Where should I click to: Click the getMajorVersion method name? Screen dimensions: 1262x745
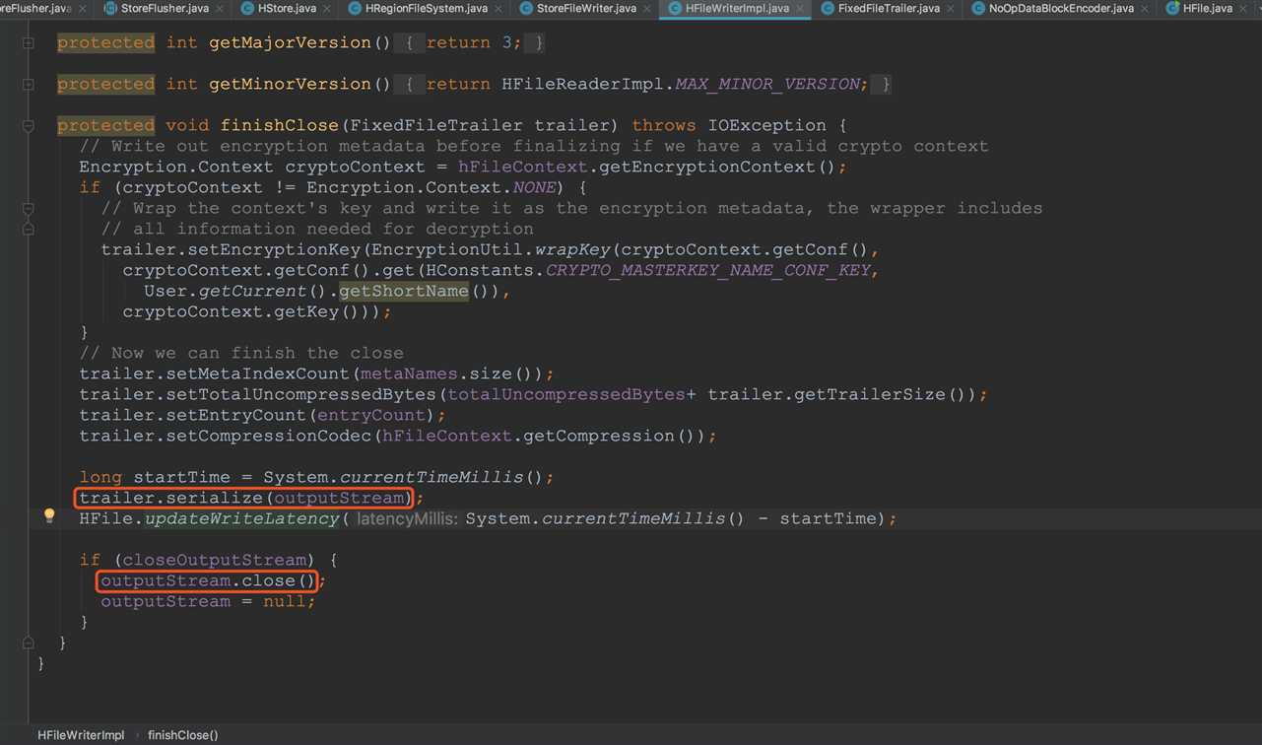(x=290, y=43)
